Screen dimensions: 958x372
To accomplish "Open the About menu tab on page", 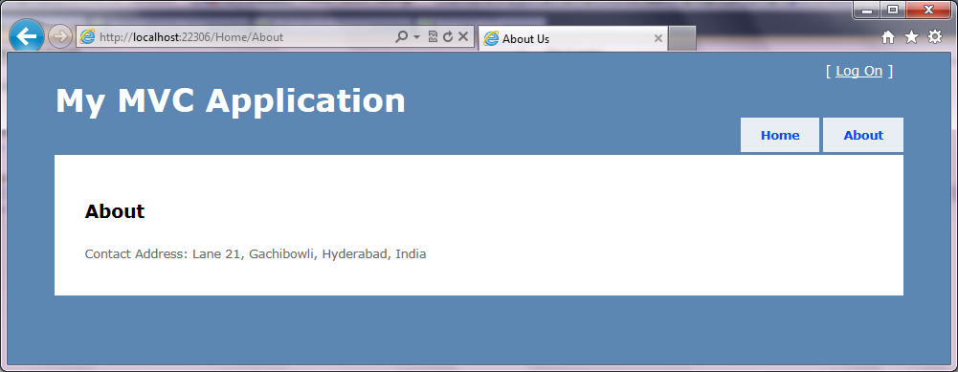I will pos(863,135).
